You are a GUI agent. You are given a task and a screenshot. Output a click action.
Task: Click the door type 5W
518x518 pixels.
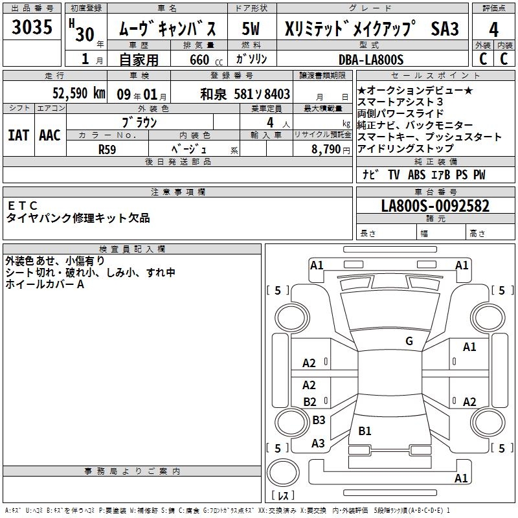tap(251, 28)
